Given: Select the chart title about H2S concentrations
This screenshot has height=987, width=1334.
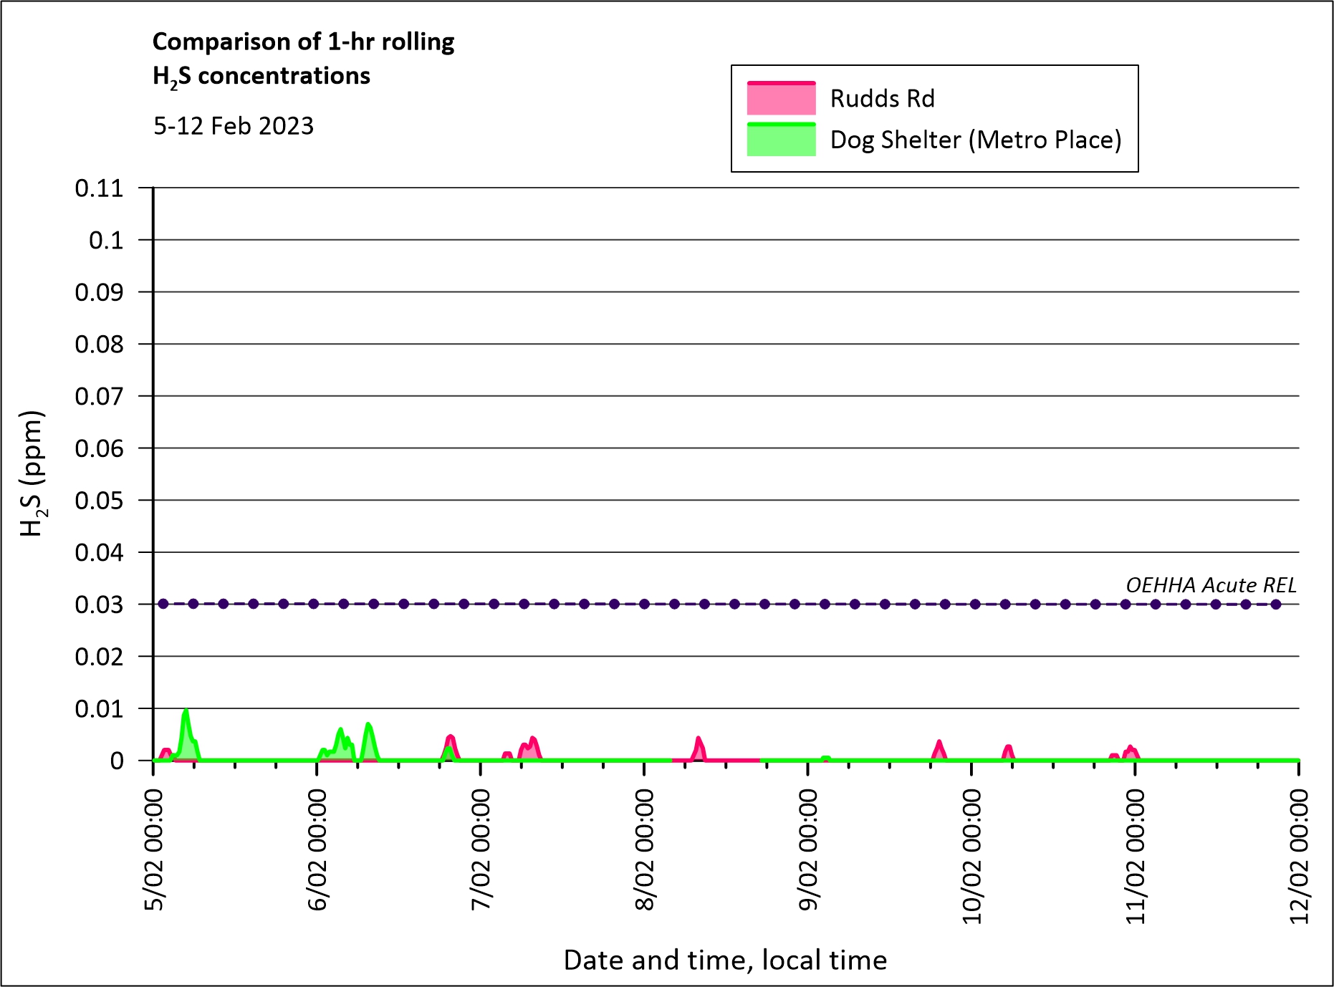Looking at the screenshot, I should [x=303, y=59].
